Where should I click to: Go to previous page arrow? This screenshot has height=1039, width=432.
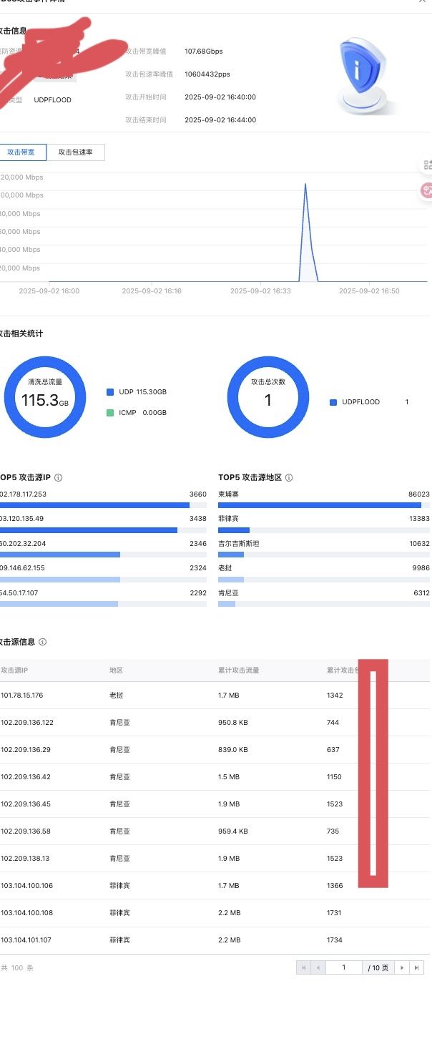coord(318,967)
